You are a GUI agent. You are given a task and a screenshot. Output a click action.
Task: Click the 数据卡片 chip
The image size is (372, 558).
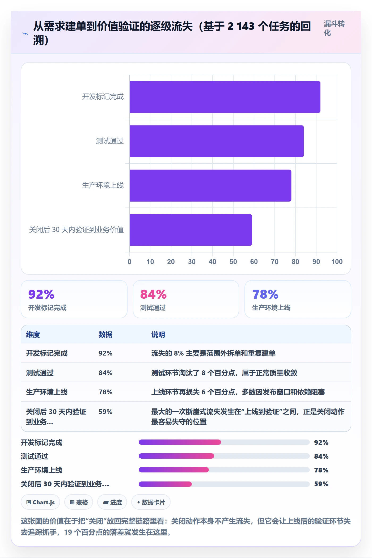(x=151, y=502)
